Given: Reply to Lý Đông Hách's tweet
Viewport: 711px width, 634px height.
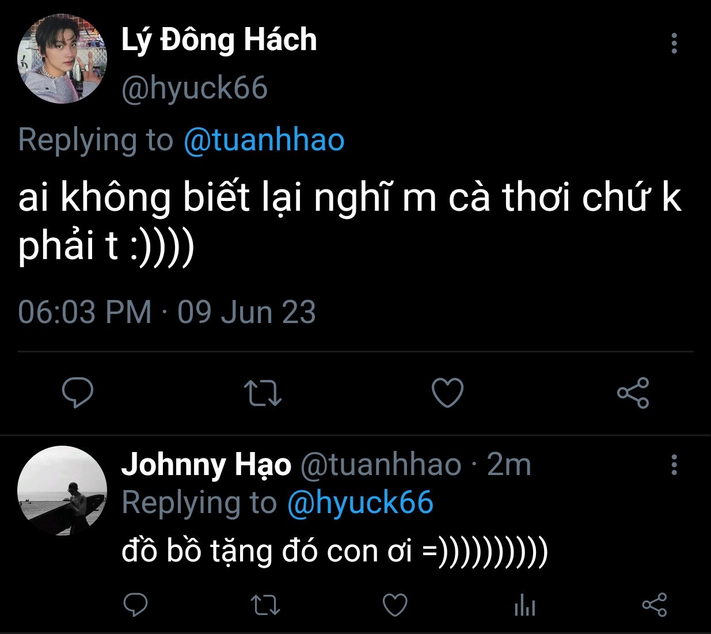Looking at the screenshot, I should tap(78, 393).
